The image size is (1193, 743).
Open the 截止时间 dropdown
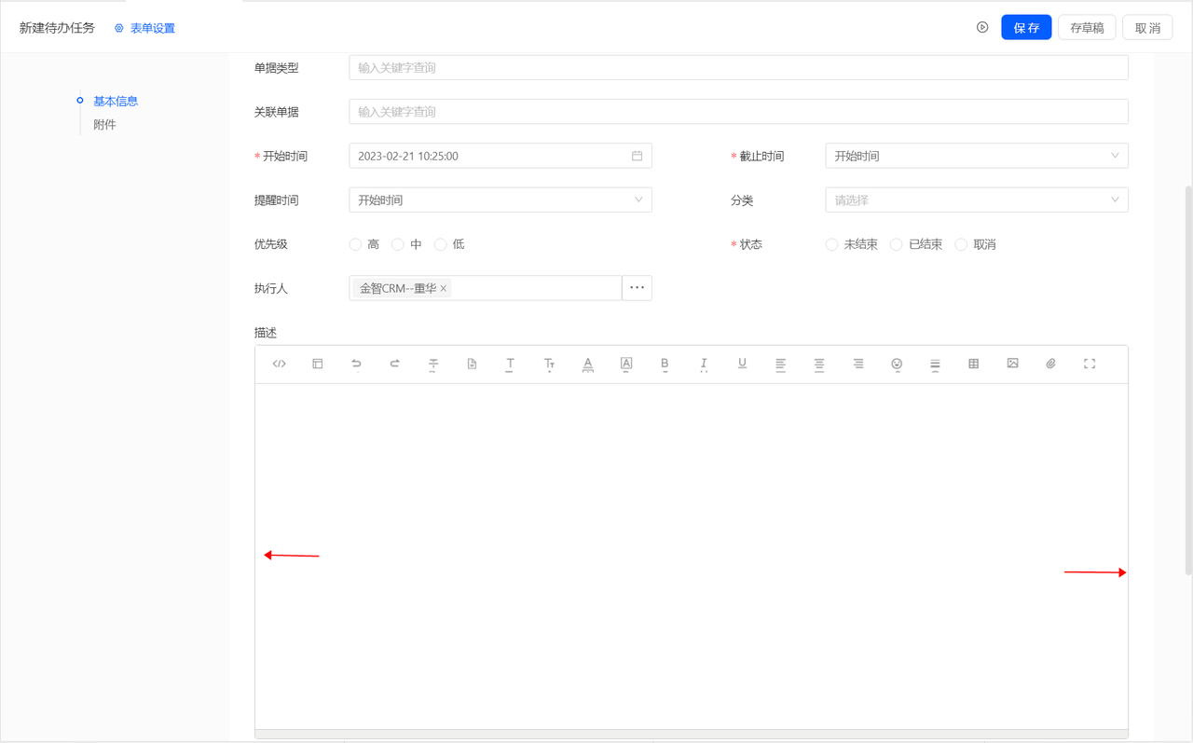coord(977,156)
